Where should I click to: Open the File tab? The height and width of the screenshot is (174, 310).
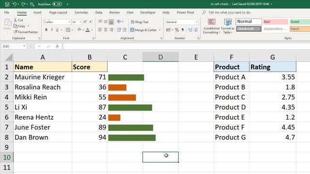tap(6, 13)
